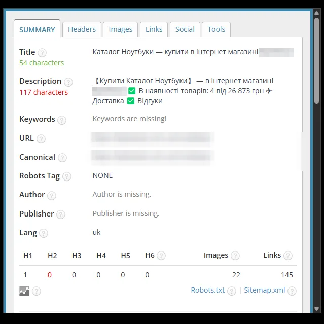
Task: Switch to the Headers tab
Action: click(82, 29)
